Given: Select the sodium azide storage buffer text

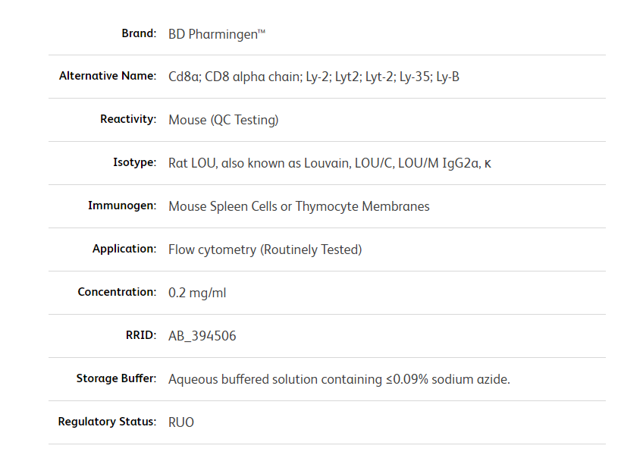Looking at the screenshot, I should tap(339, 379).
